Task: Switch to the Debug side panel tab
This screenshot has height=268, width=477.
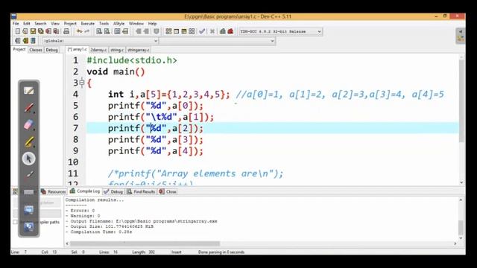Action: [51, 50]
